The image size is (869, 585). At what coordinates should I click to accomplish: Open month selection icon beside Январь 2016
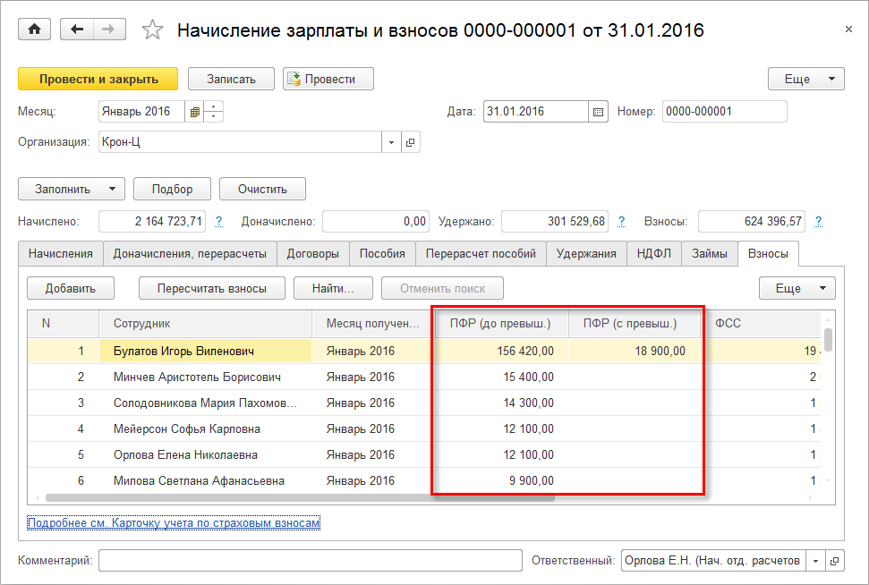point(194,112)
